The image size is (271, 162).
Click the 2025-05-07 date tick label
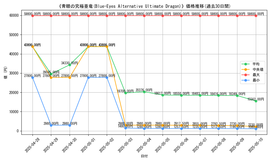pos(200,145)
